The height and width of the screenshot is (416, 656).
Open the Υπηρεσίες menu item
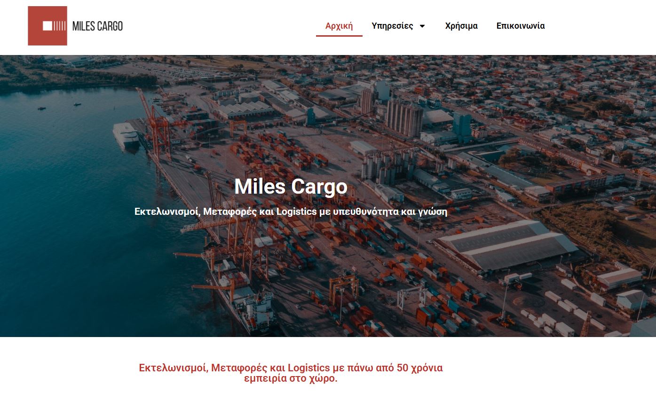[392, 26]
